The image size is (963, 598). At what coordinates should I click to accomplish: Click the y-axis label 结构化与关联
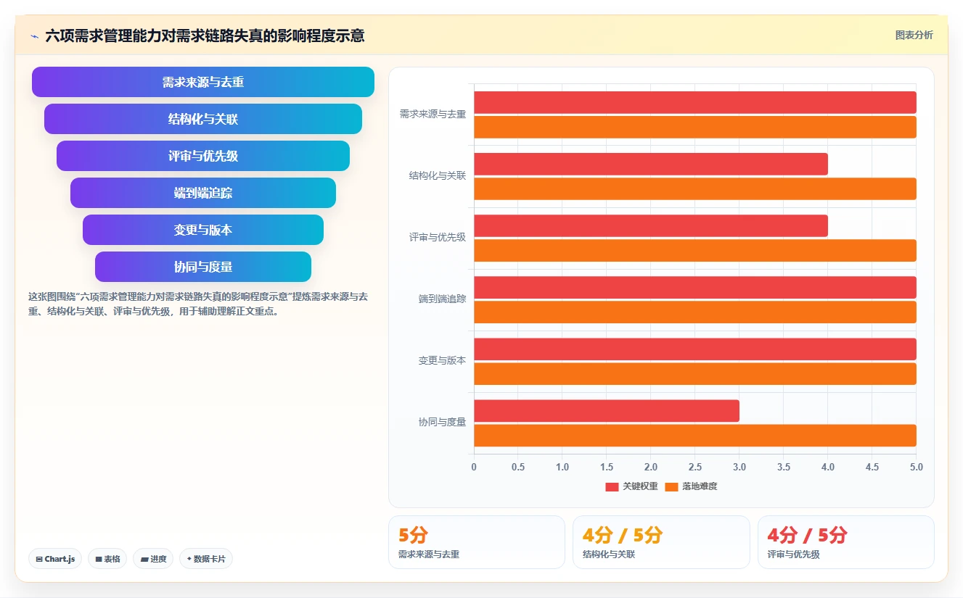pyautogui.click(x=438, y=175)
